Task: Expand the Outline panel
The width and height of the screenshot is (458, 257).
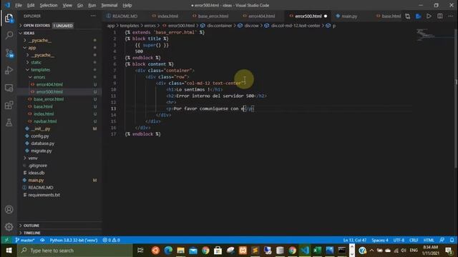Action: 31,226
